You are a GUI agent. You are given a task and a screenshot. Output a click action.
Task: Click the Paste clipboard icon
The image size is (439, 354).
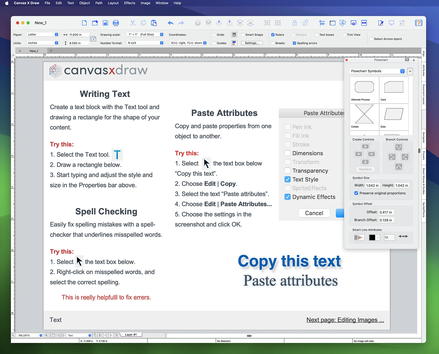[x=154, y=23]
